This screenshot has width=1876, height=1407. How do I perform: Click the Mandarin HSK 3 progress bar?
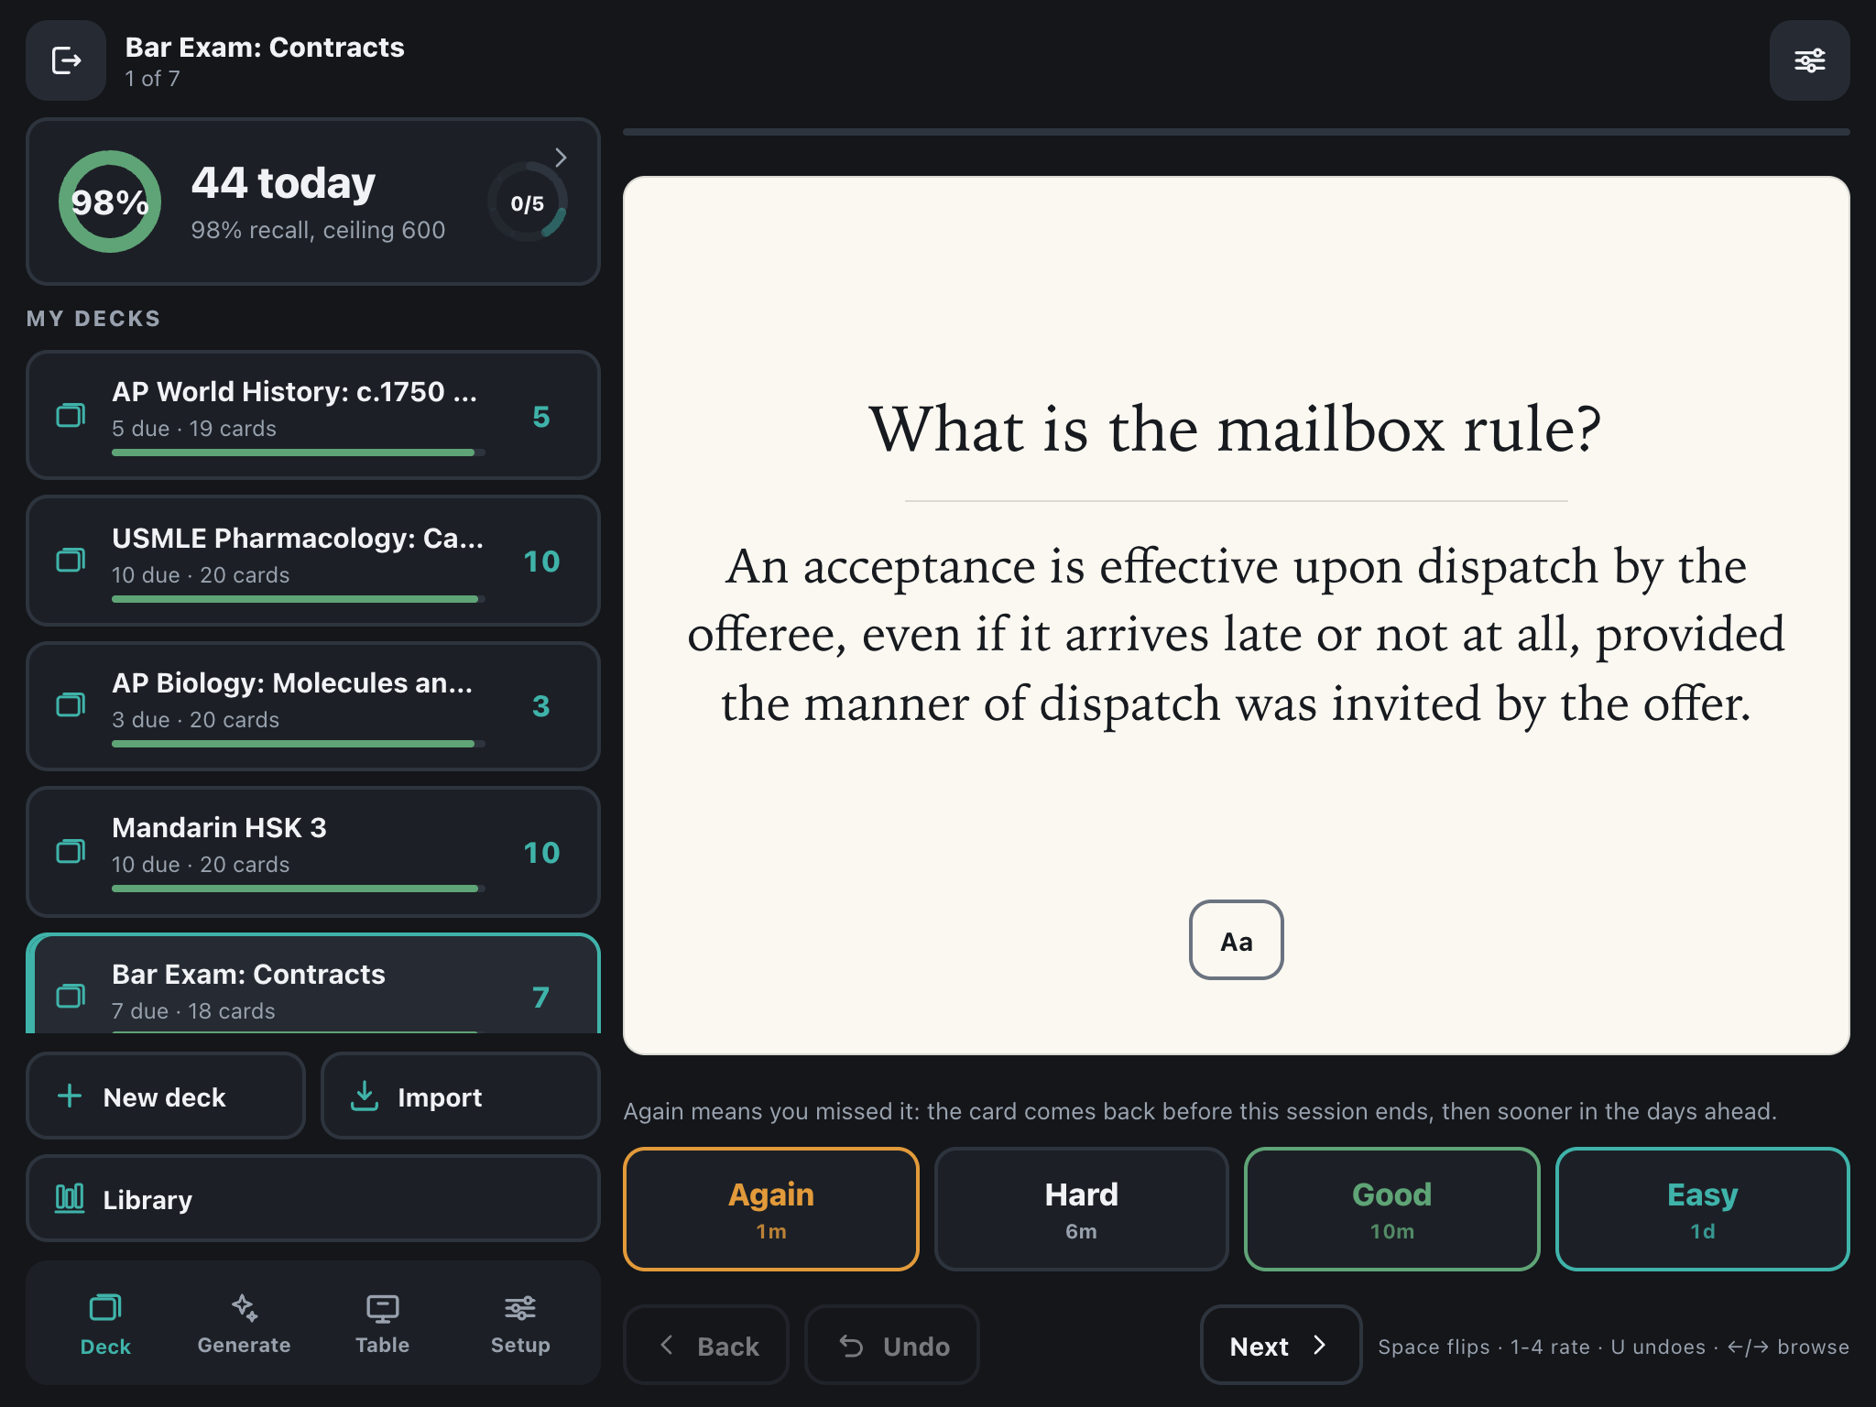coord(299,889)
